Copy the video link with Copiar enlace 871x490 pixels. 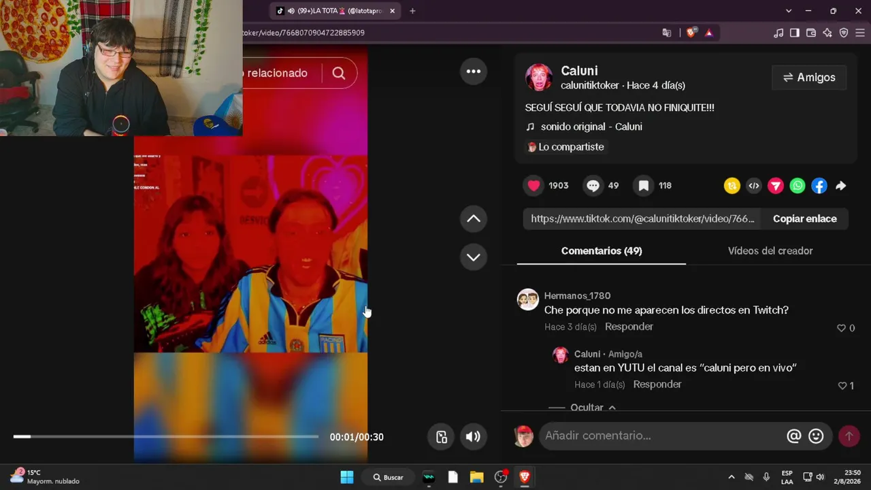805,218
